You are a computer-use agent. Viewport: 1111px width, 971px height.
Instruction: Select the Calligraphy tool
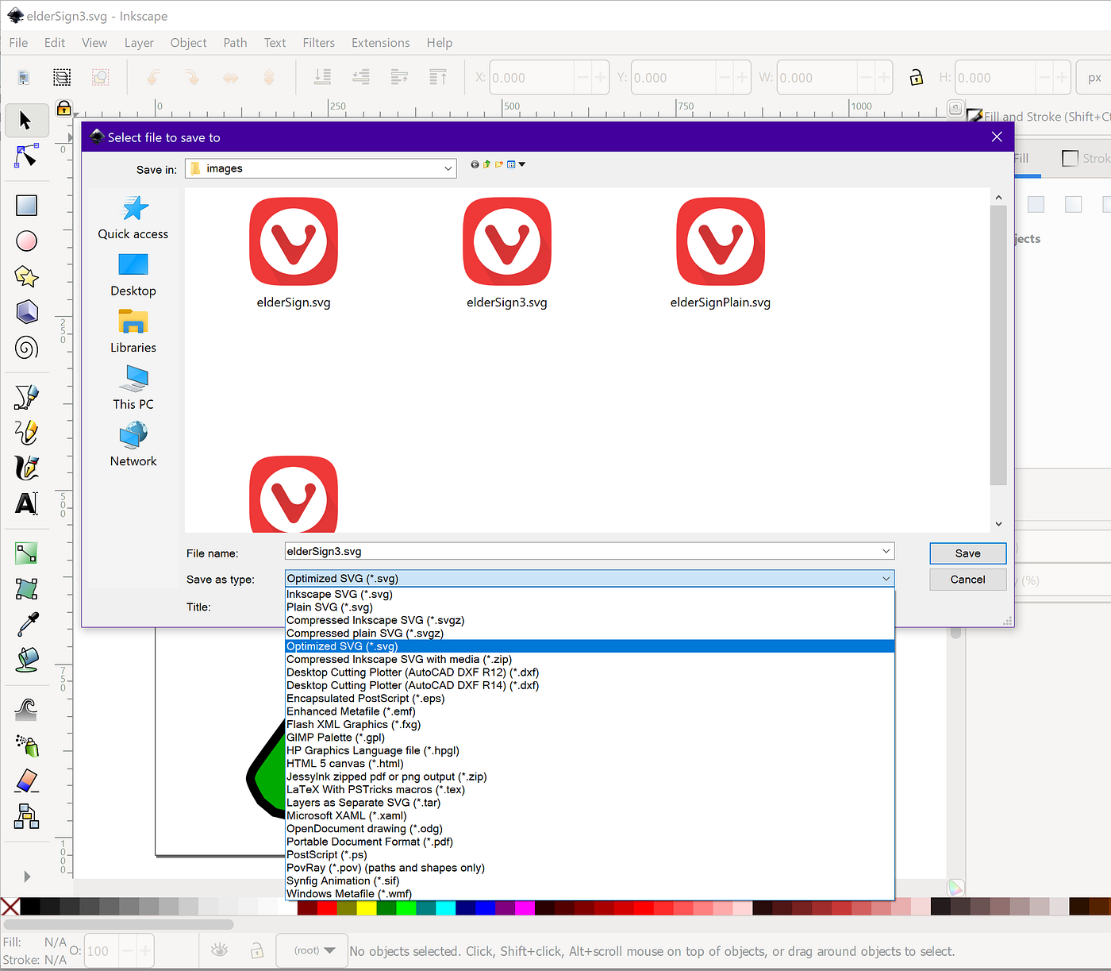(x=26, y=467)
